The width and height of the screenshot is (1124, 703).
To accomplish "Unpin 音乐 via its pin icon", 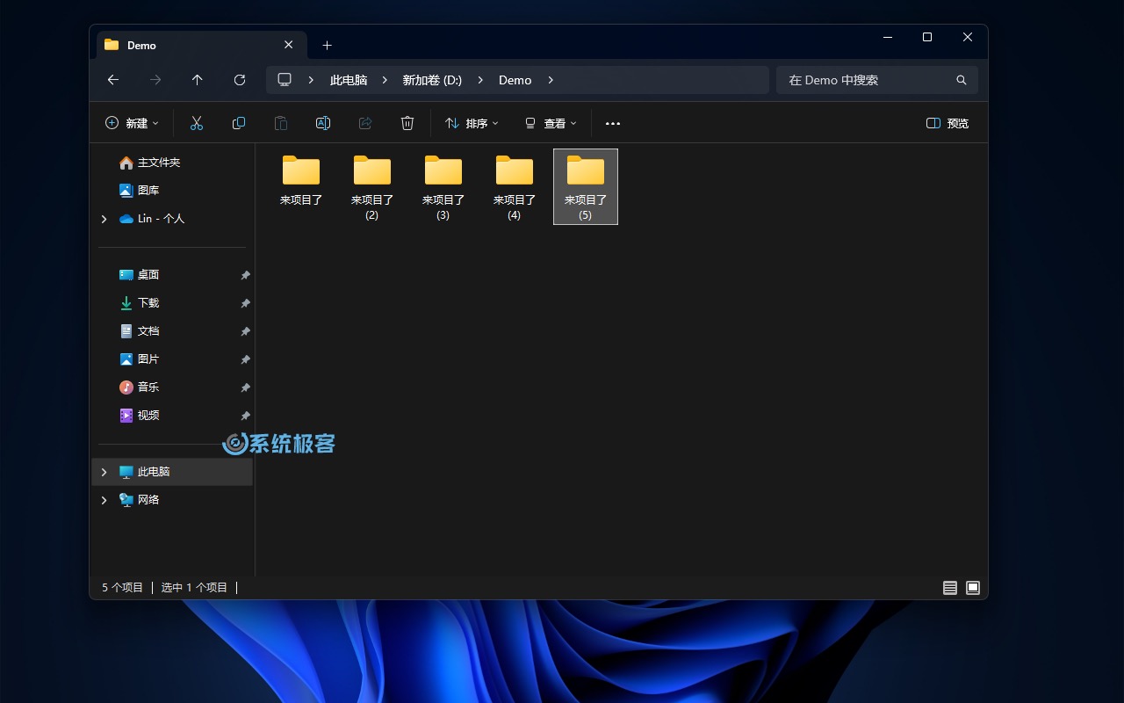I will [245, 388].
